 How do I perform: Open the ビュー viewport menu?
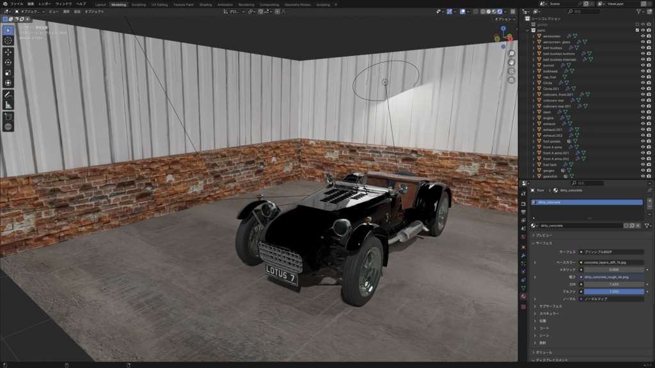click(x=54, y=11)
